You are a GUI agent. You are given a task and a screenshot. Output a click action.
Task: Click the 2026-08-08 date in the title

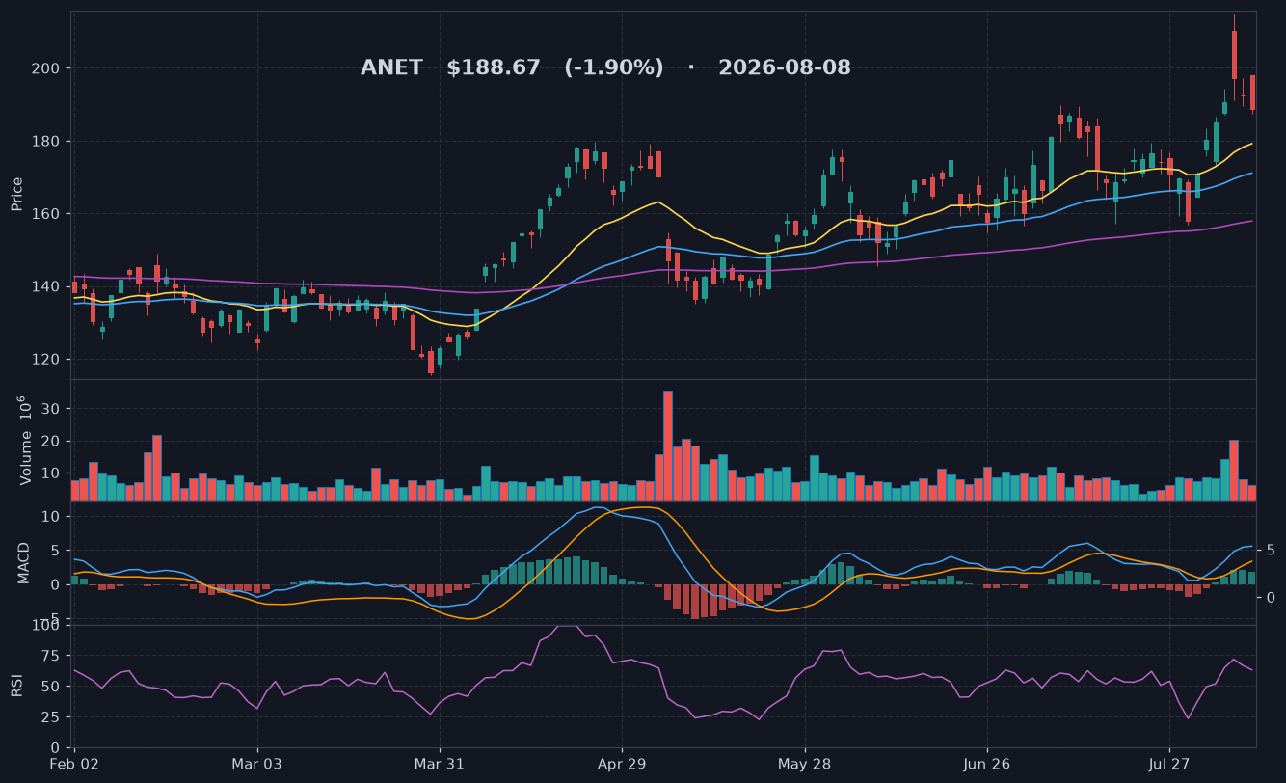(785, 68)
